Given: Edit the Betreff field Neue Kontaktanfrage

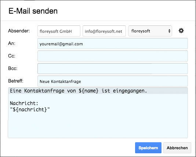Looking at the screenshot, I should point(113,81).
